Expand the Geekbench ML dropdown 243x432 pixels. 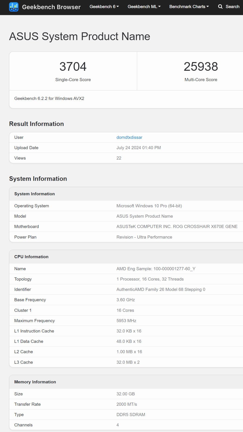coord(144,6)
